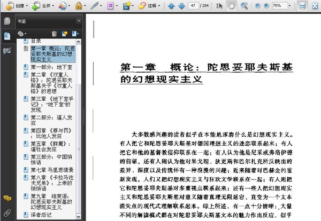
Task: Select bookmark 第一章 概论：陀思妥耶夫斯基的幻想现实主义
Action: (53, 54)
